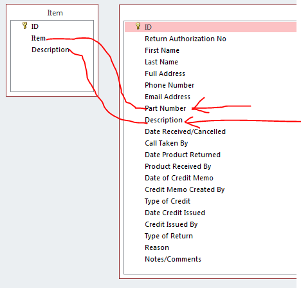
Task: Select the Email Address field
Action: pos(167,97)
